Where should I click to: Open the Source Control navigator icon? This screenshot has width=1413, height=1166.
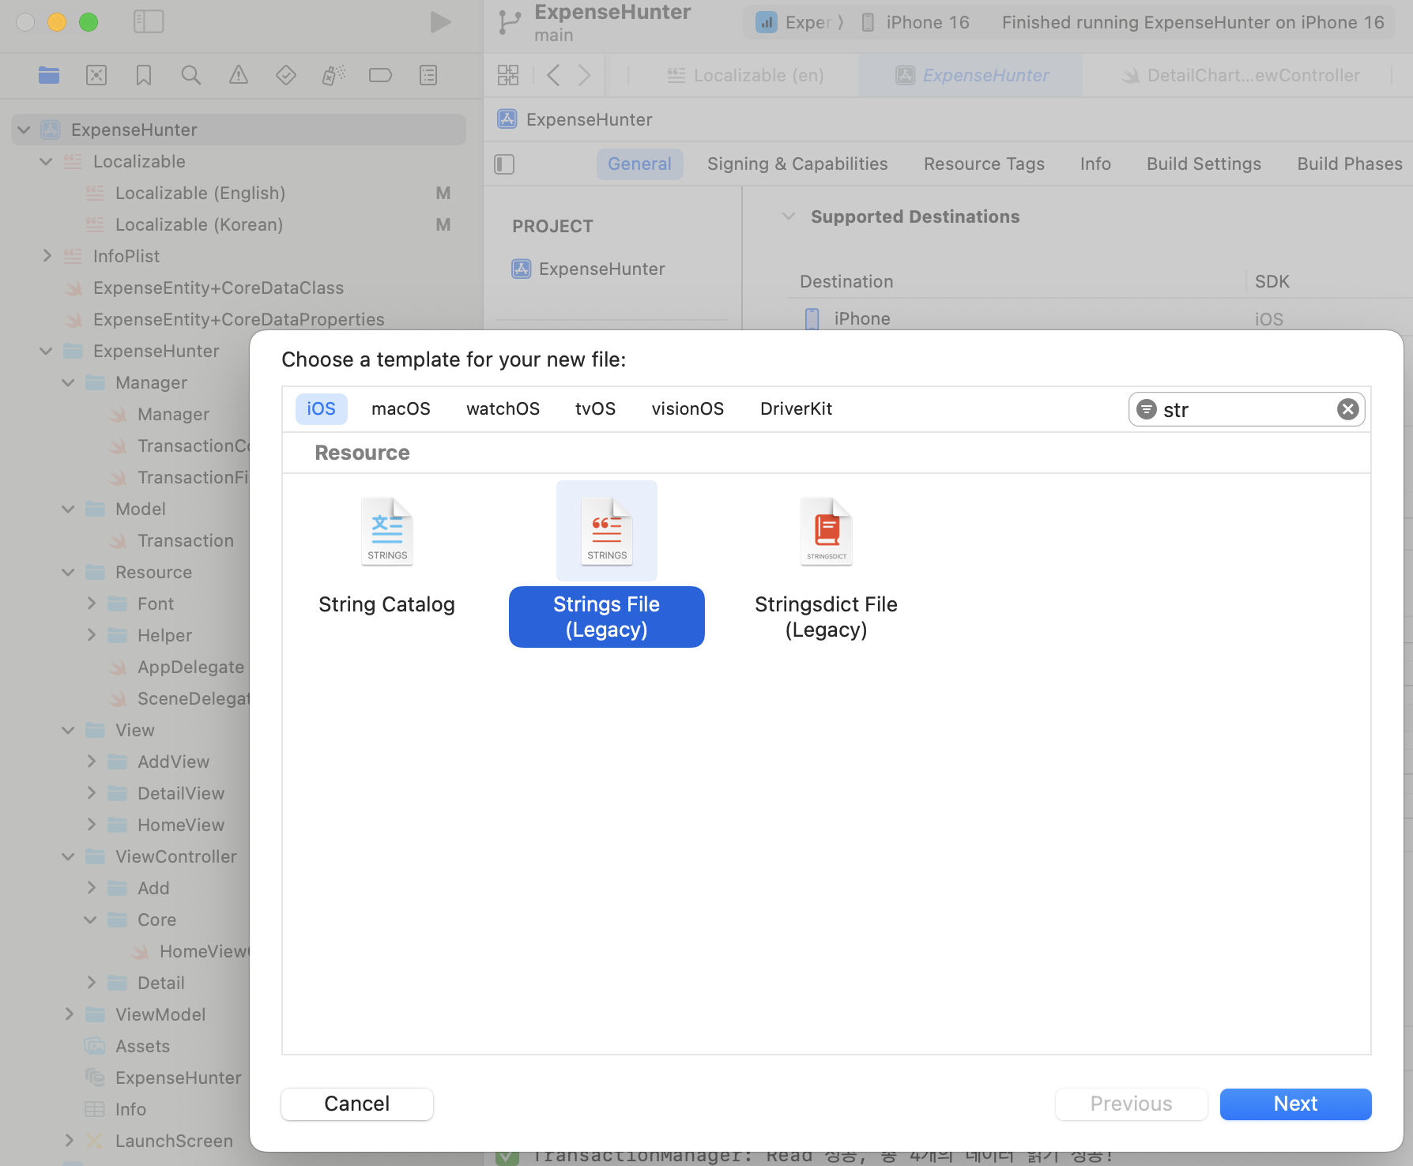tap(96, 75)
